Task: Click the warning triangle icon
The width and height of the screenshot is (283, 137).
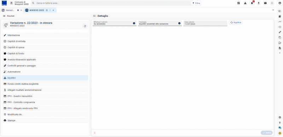Action: [245, 3]
